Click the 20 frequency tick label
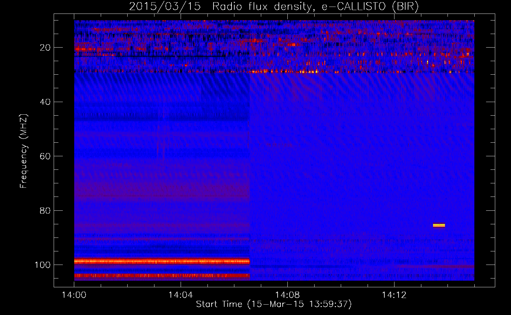The image size is (511, 315). coord(45,48)
